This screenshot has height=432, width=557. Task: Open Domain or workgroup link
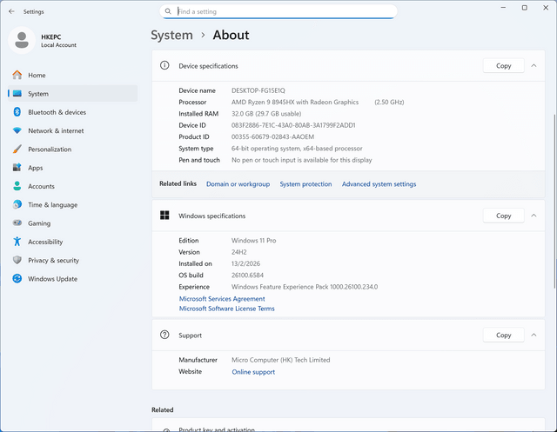click(x=238, y=184)
